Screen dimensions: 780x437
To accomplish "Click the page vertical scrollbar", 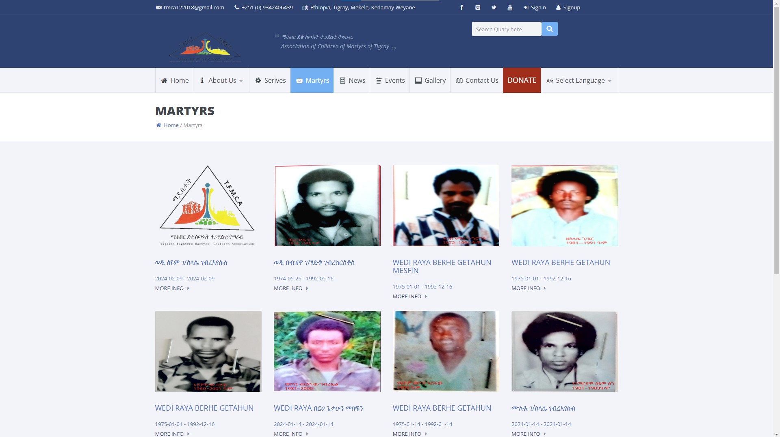I will click(776, 218).
